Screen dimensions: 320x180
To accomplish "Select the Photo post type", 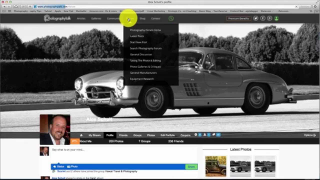I will (x=72, y=166).
